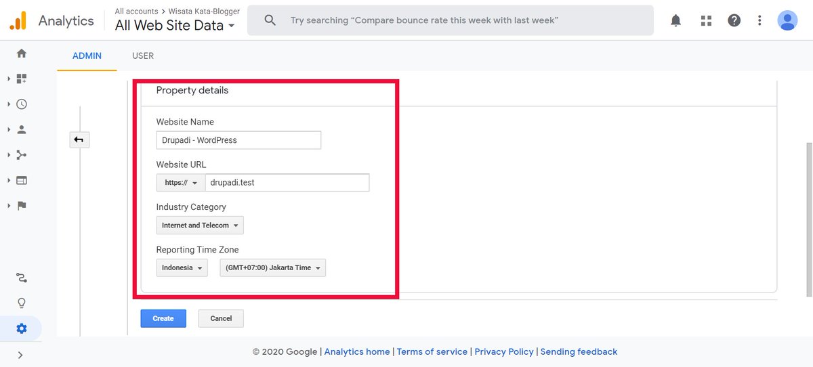Open the Indonesia country dropdown
This screenshot has width=813, height=367.
click(x=182, y=267)
